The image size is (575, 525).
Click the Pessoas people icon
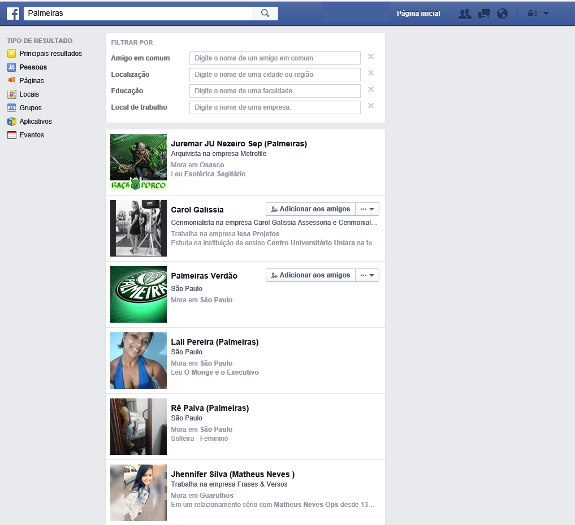pos(12,67)
